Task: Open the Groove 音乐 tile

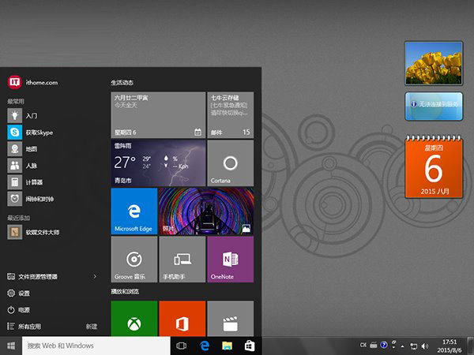Action: pyautogui.click(x=134, y=260)
